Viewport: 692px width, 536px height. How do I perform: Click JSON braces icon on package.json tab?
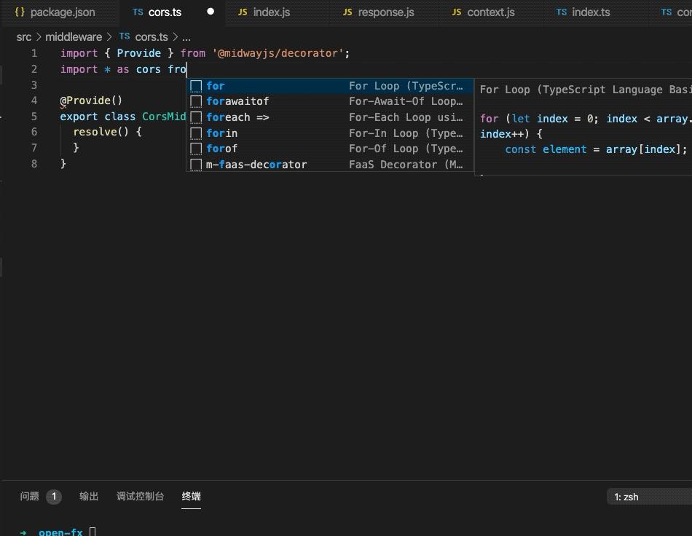[x=20, y=12]
